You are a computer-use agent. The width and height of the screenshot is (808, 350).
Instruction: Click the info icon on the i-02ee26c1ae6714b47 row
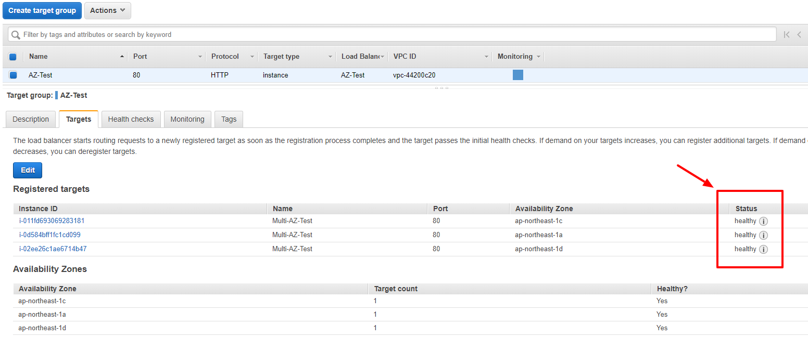764,249
